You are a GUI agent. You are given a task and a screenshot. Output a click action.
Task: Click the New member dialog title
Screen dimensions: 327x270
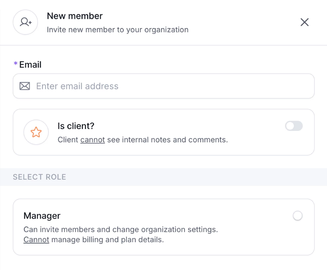coord(75,16)
